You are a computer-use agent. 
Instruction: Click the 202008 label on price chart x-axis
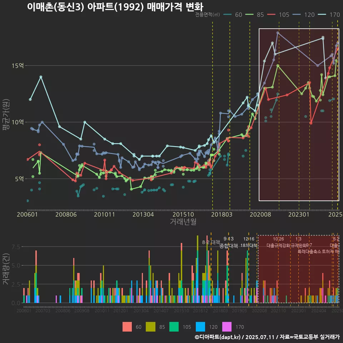(260, 214)
